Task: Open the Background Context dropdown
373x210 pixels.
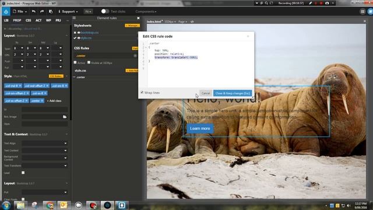Action: click(x=45, y=158)
